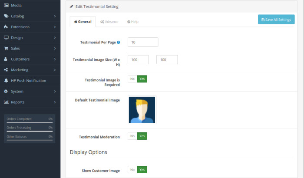
Task: Click the Orders Completed progress bar
Action: click(x=30, y=122)
